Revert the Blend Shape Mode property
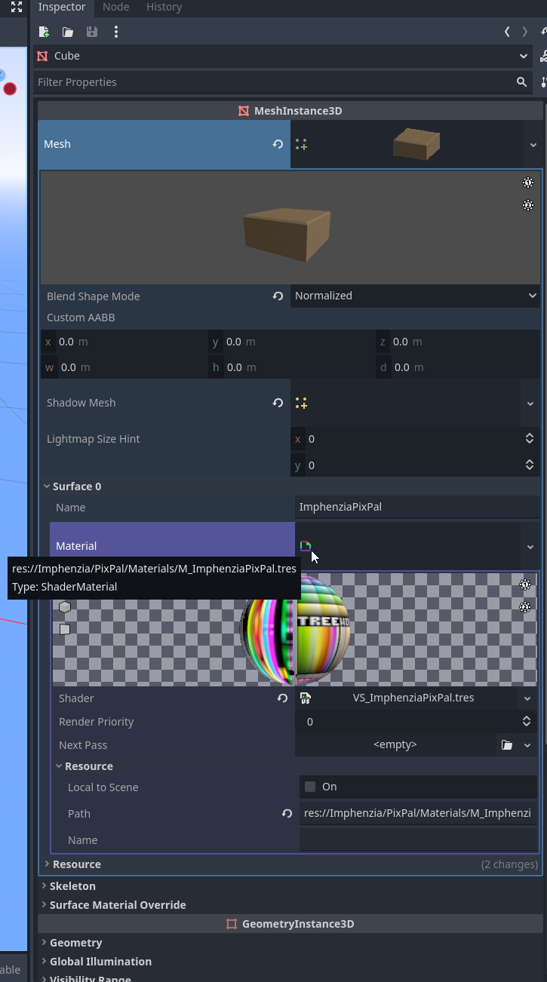 [278, 296]
